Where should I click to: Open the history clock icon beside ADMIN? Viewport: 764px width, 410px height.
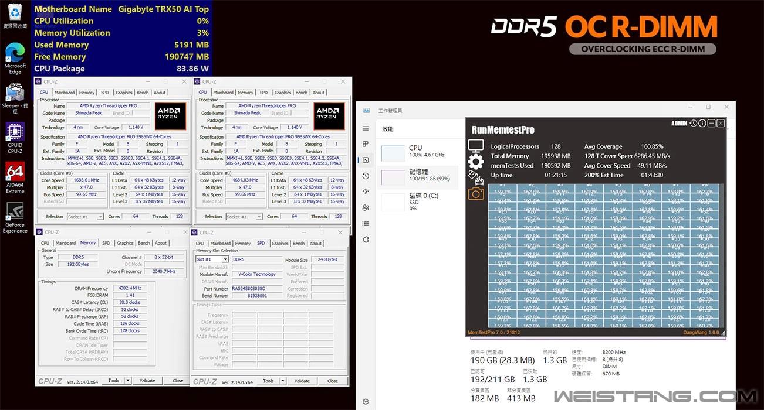tap(693, 124)
